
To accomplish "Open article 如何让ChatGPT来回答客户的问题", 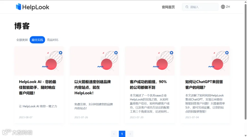I will [x=204, y=84].
